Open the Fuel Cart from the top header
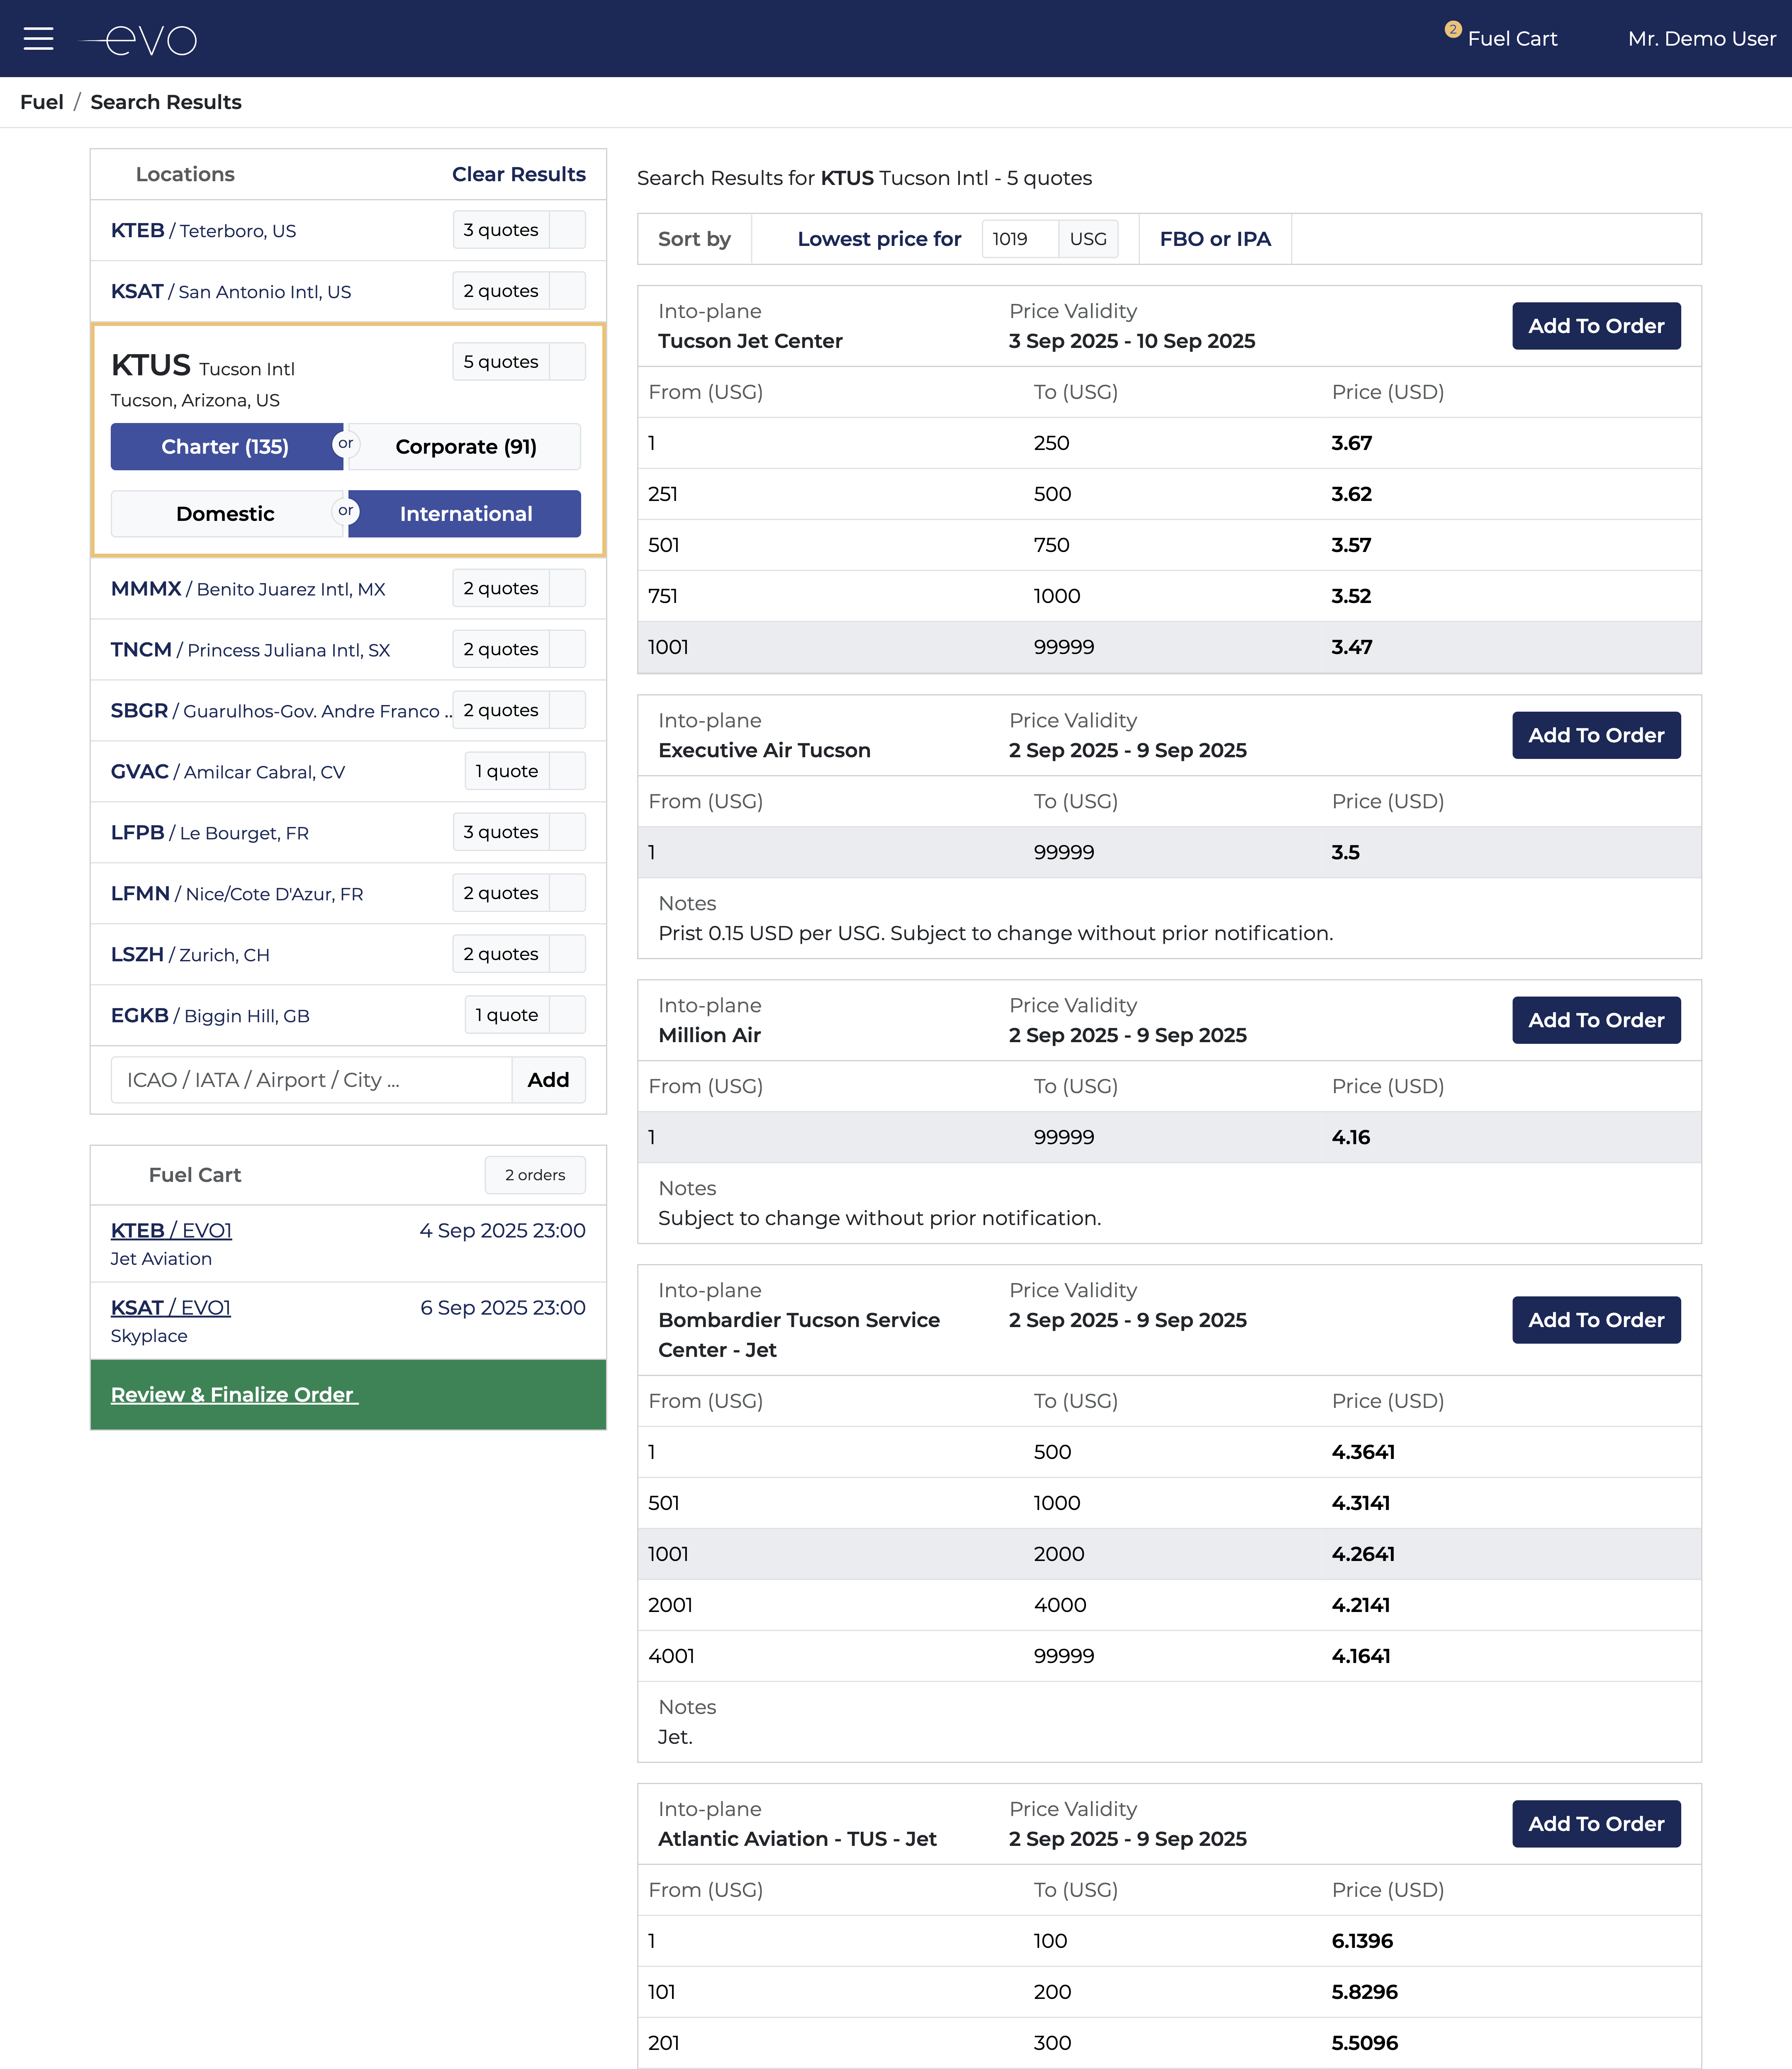The height and width of the screenshot is (2069, 1792). [x=1512, y=39]
